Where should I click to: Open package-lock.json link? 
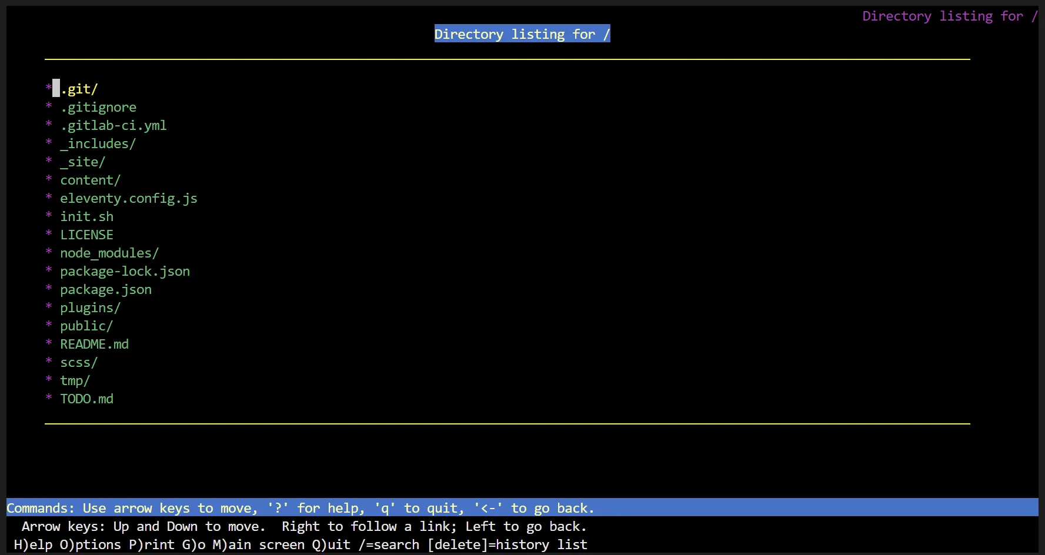click(125, 271)
